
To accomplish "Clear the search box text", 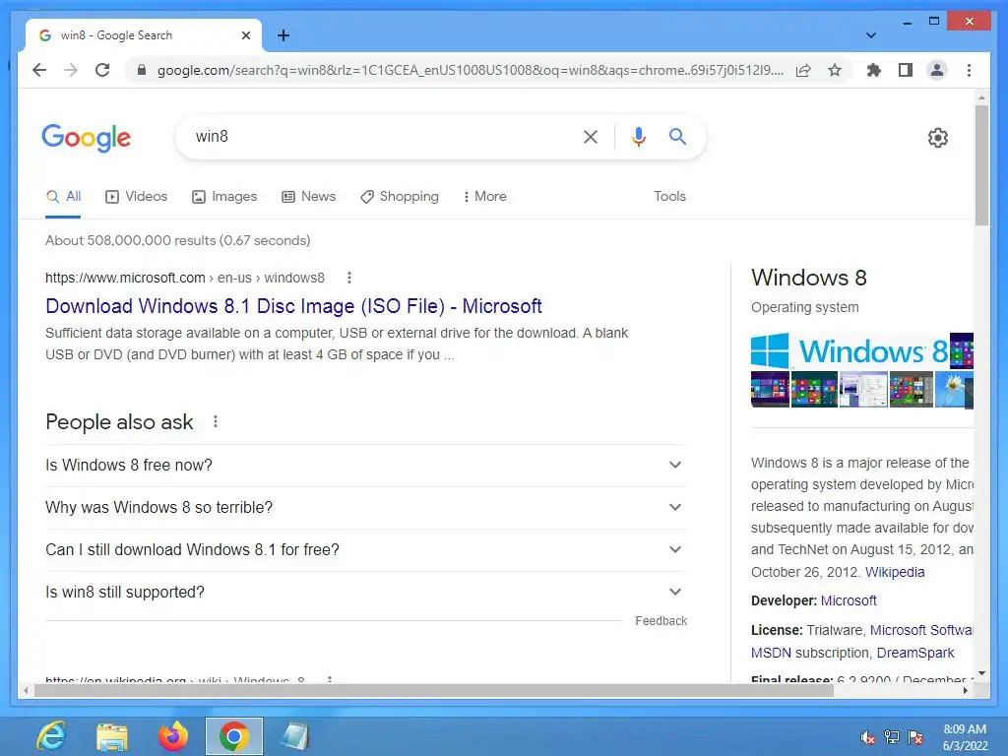I will tap(591, 136).
